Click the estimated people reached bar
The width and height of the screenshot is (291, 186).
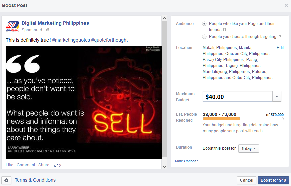coord(243,119)
